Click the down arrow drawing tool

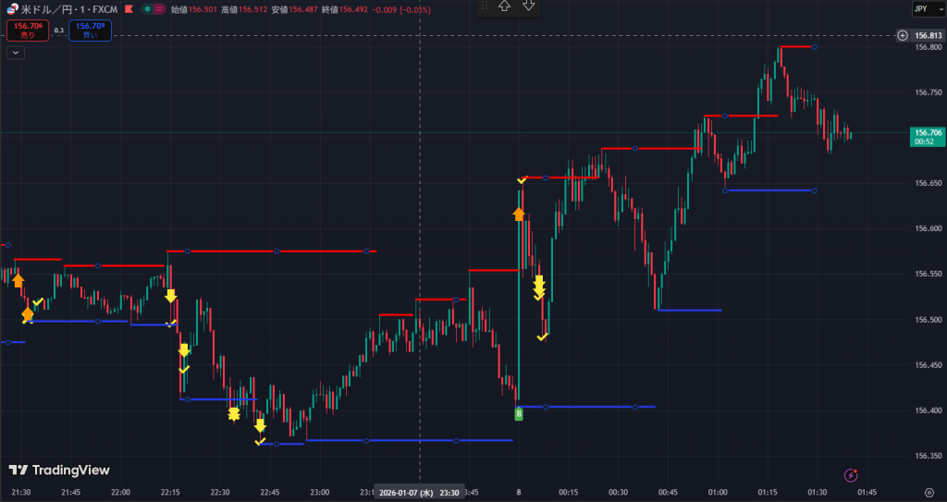point(529,6)
